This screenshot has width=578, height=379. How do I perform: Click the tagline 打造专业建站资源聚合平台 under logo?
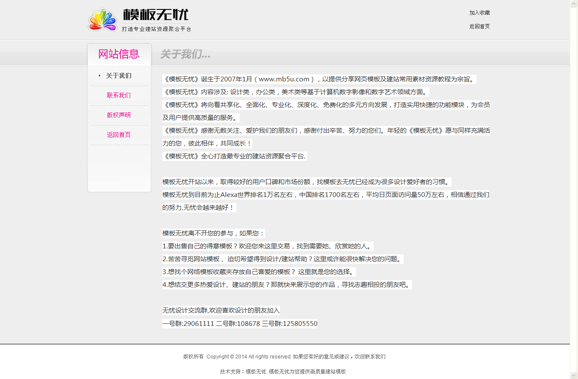[156, 29]
